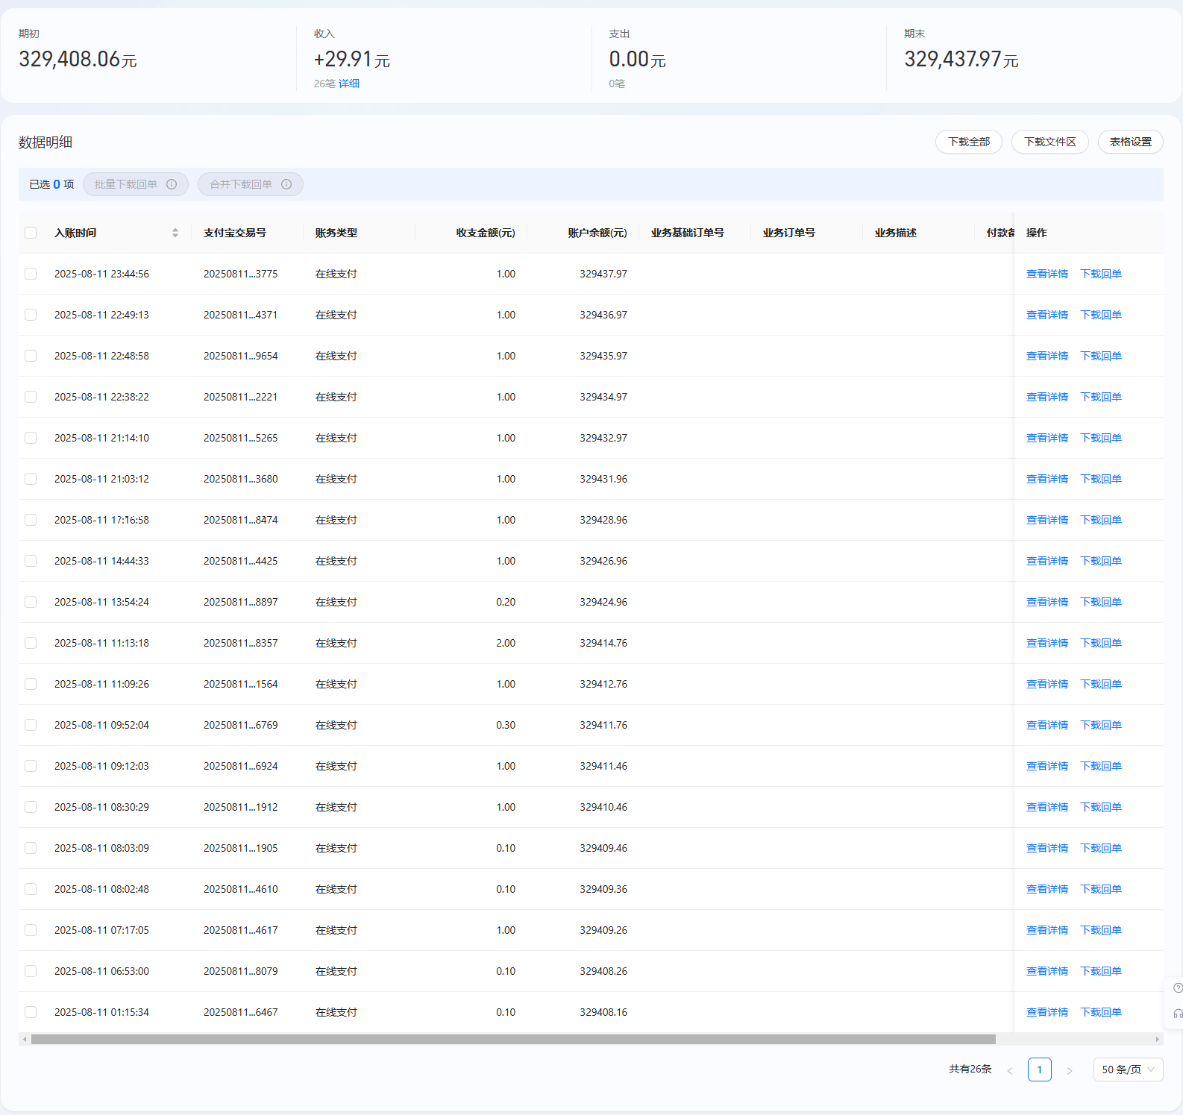The height and width of the screenshot is (1115, 1183).
Task: Check the row dated 2025-08-11 22:48:58
Action: 31,356
